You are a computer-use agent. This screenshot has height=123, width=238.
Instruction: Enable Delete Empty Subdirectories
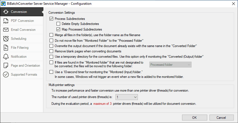pos(58,24)
